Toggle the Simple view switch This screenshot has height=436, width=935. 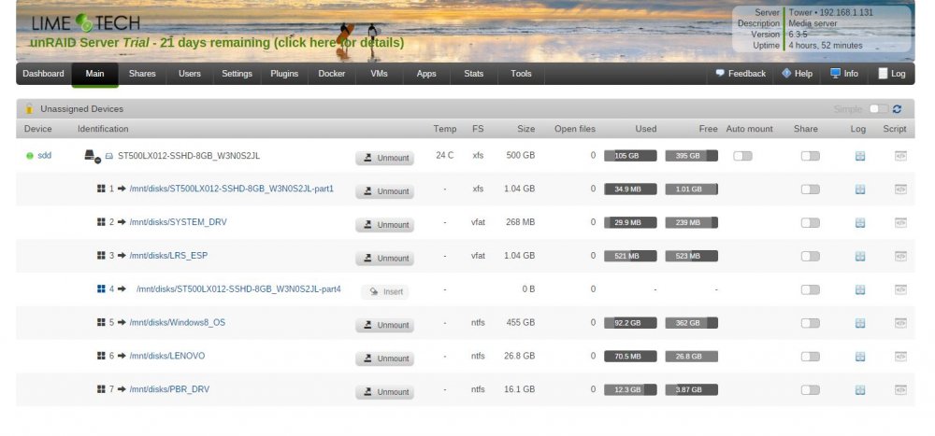(879, 109)
